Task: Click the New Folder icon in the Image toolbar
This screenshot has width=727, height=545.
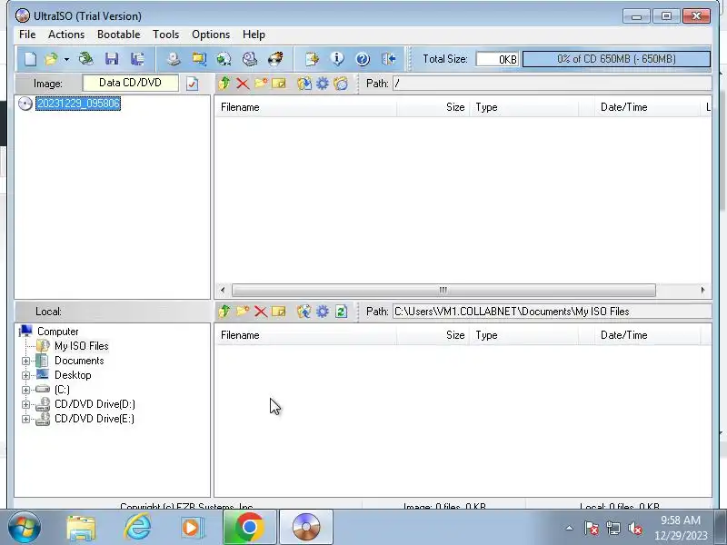Action: click(261, 83)
